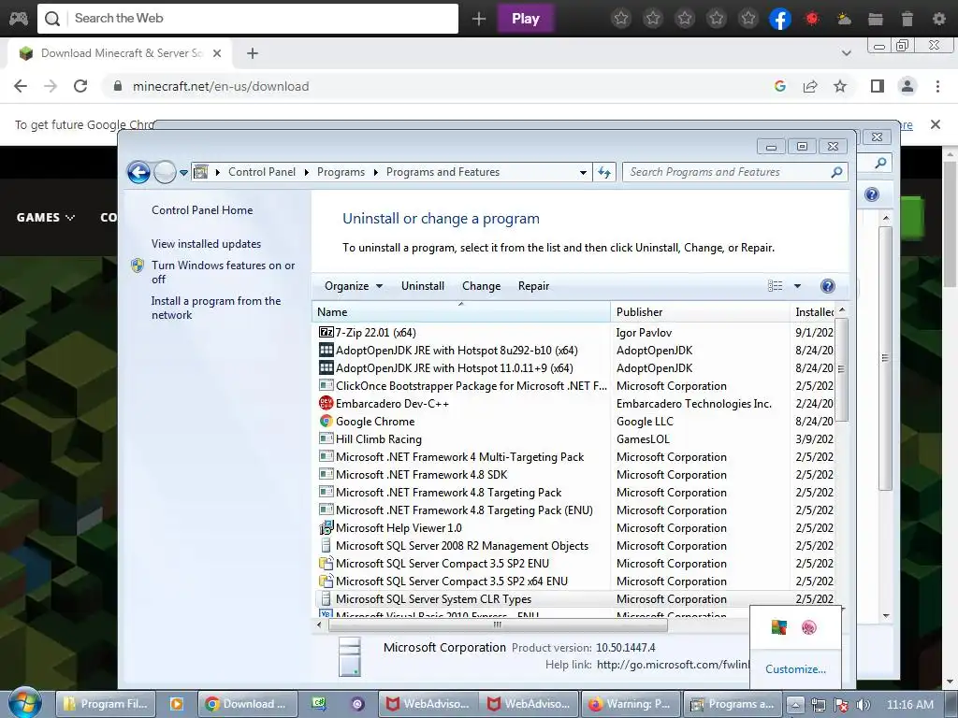Click the trash can icon in top bar

907,19
